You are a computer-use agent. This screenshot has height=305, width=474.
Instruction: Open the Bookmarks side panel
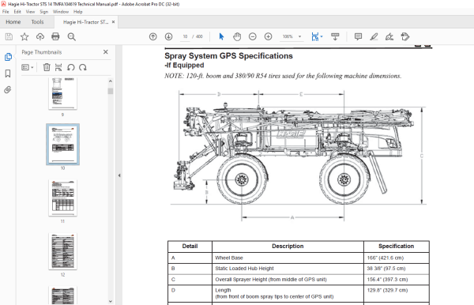coord(8,73)
